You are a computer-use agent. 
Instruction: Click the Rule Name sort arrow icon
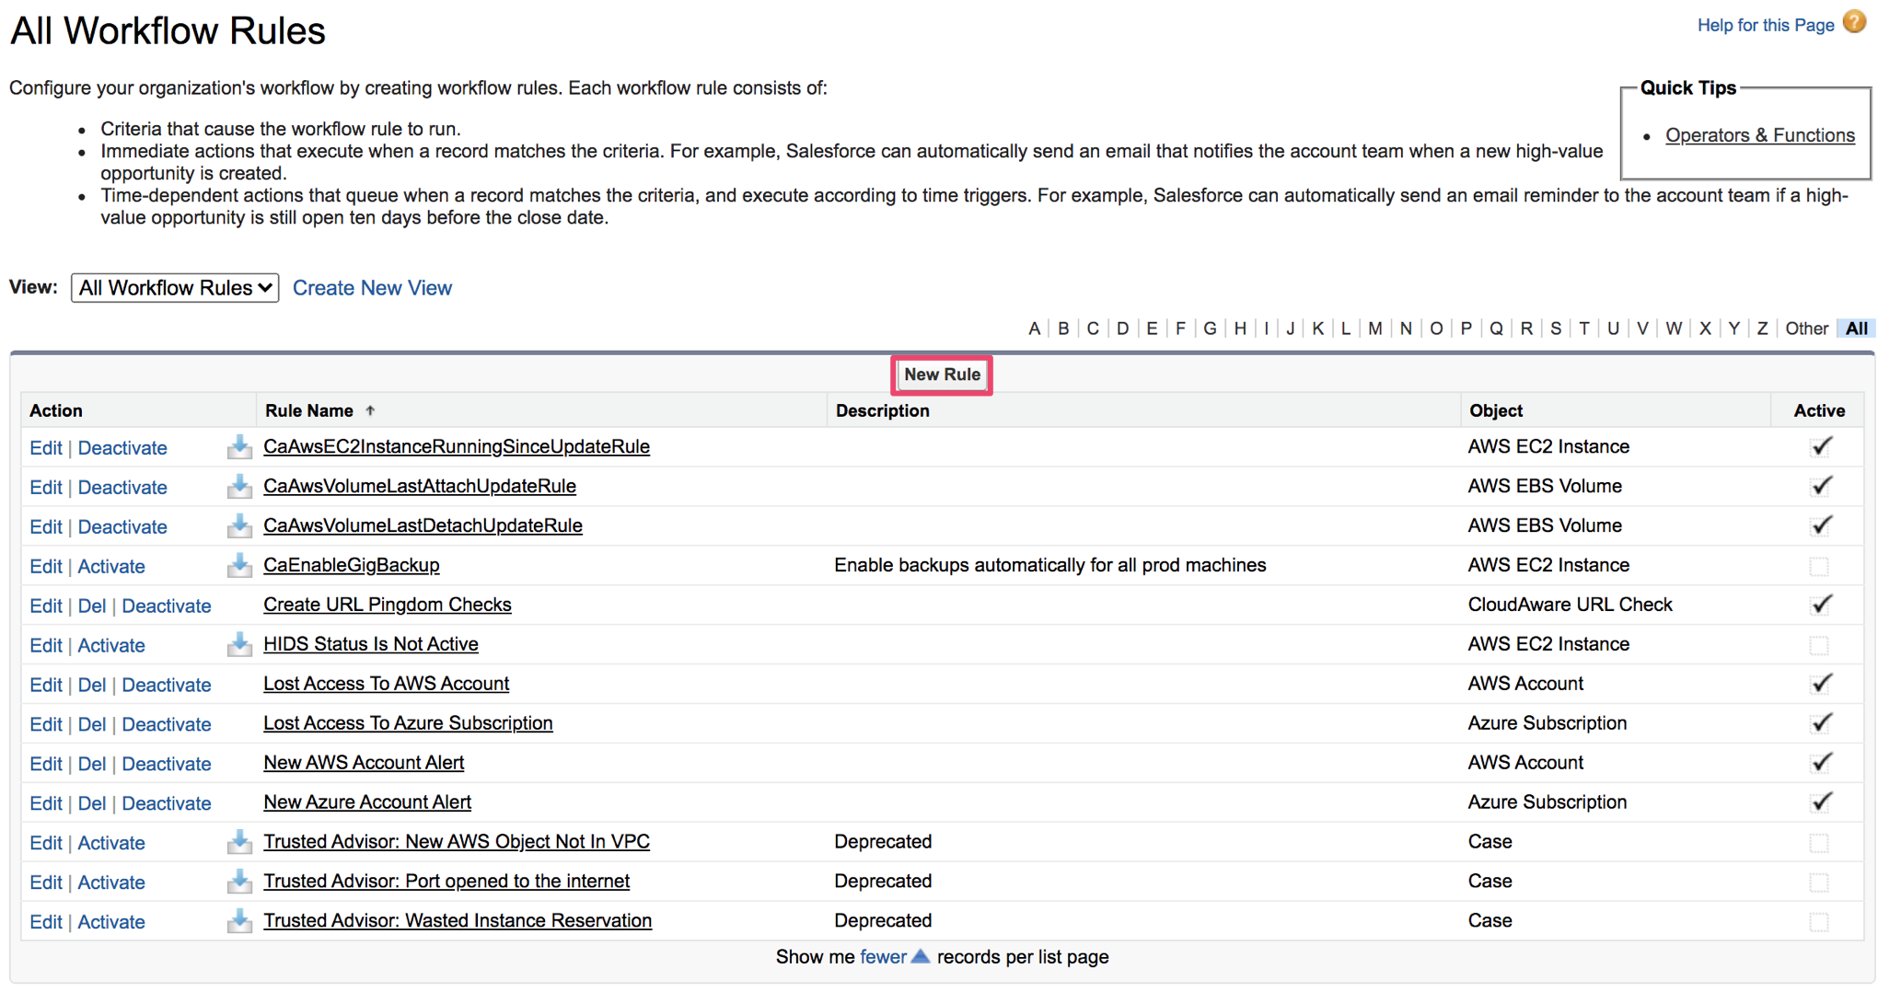point(370,411)
